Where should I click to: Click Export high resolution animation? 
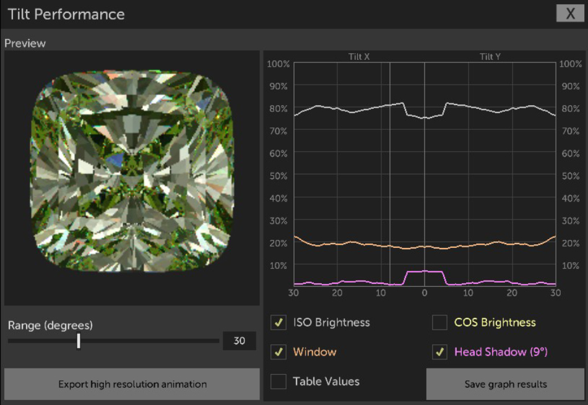[132, 384]
